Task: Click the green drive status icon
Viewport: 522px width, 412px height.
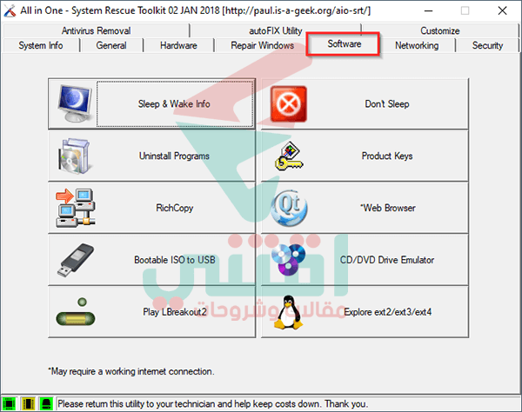Action: (46, 403)
